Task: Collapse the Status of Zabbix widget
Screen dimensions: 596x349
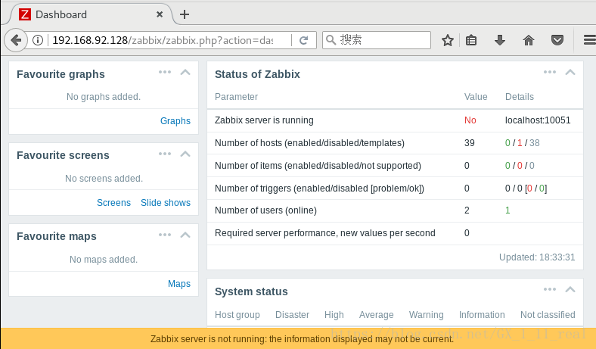Action: [570, 72]
